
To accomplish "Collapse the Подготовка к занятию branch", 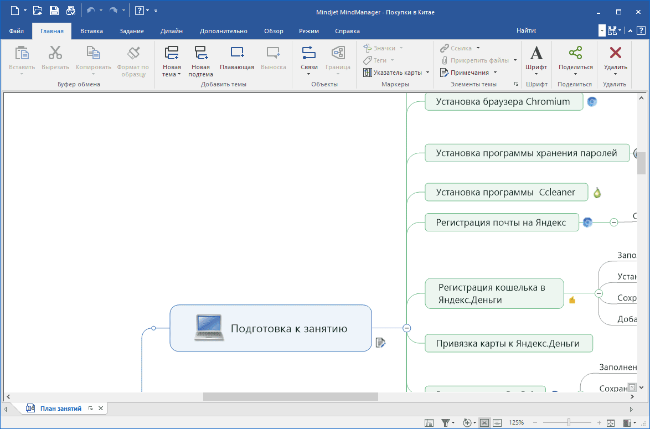I will tap(407, 328).
